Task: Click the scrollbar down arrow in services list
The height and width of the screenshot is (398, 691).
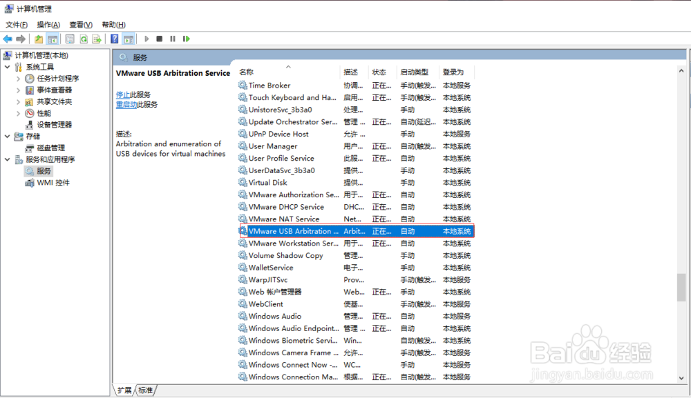Action: 681,378
